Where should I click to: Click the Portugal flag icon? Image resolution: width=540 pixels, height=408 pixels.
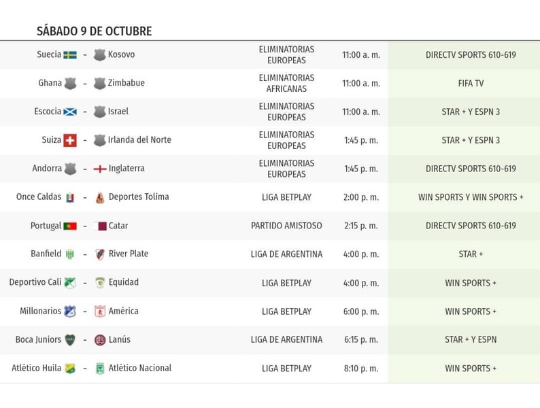70,226
